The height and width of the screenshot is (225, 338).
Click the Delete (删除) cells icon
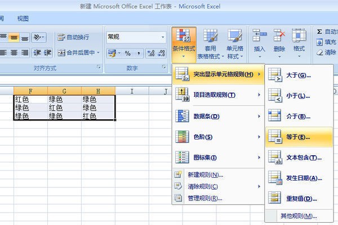[x=279, y=35]
